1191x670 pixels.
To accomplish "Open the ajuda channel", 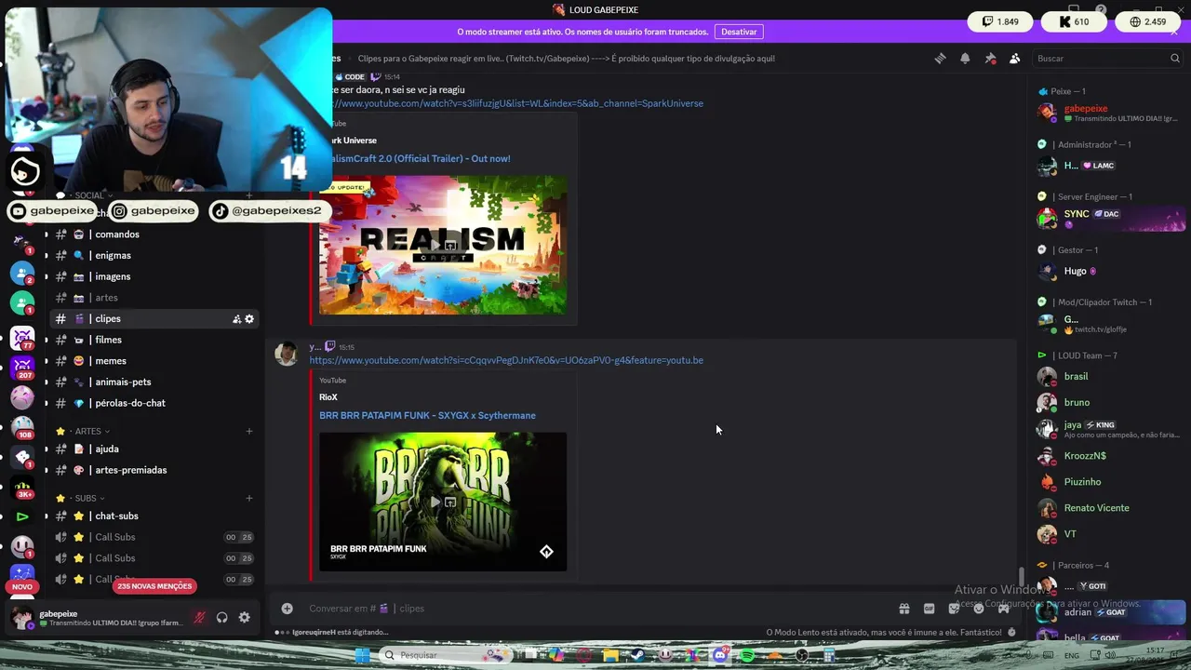I will click(154, 449).
